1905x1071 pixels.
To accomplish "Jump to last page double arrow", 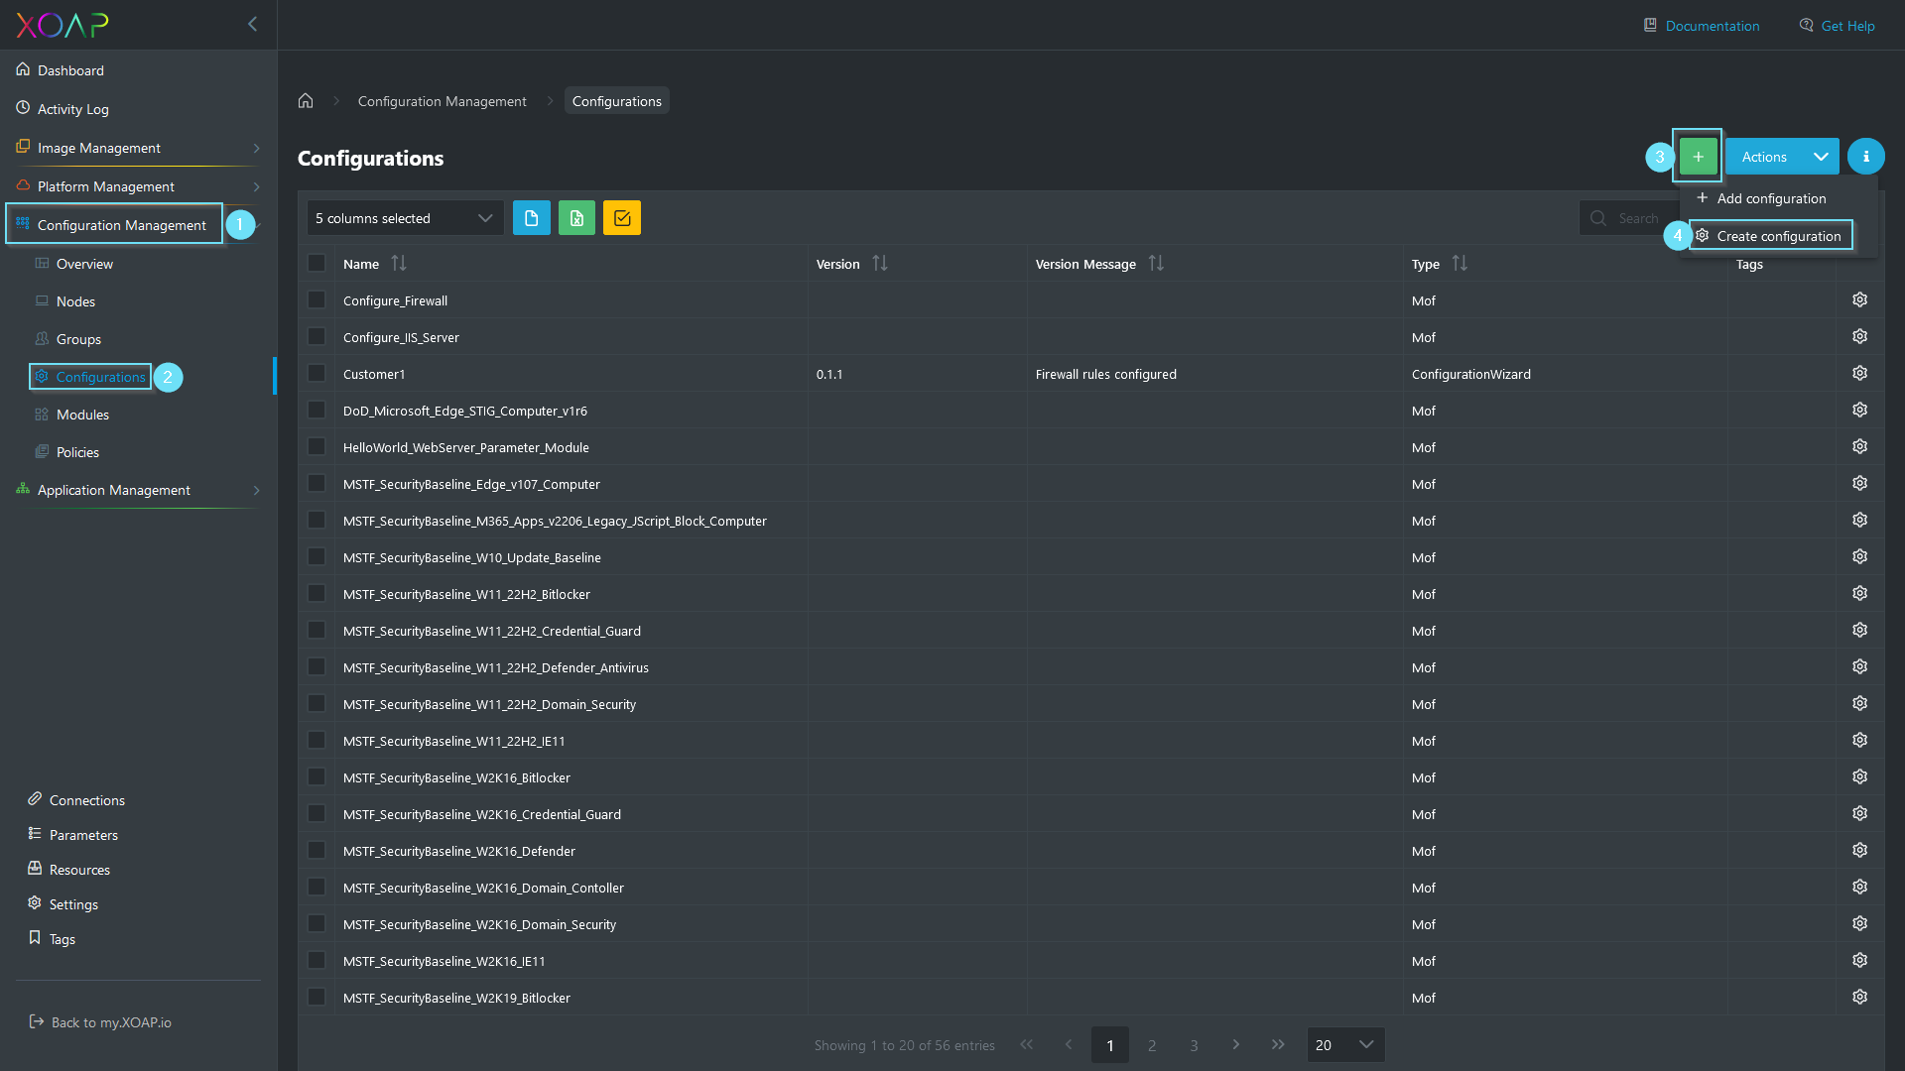I will [1278, 1044].
